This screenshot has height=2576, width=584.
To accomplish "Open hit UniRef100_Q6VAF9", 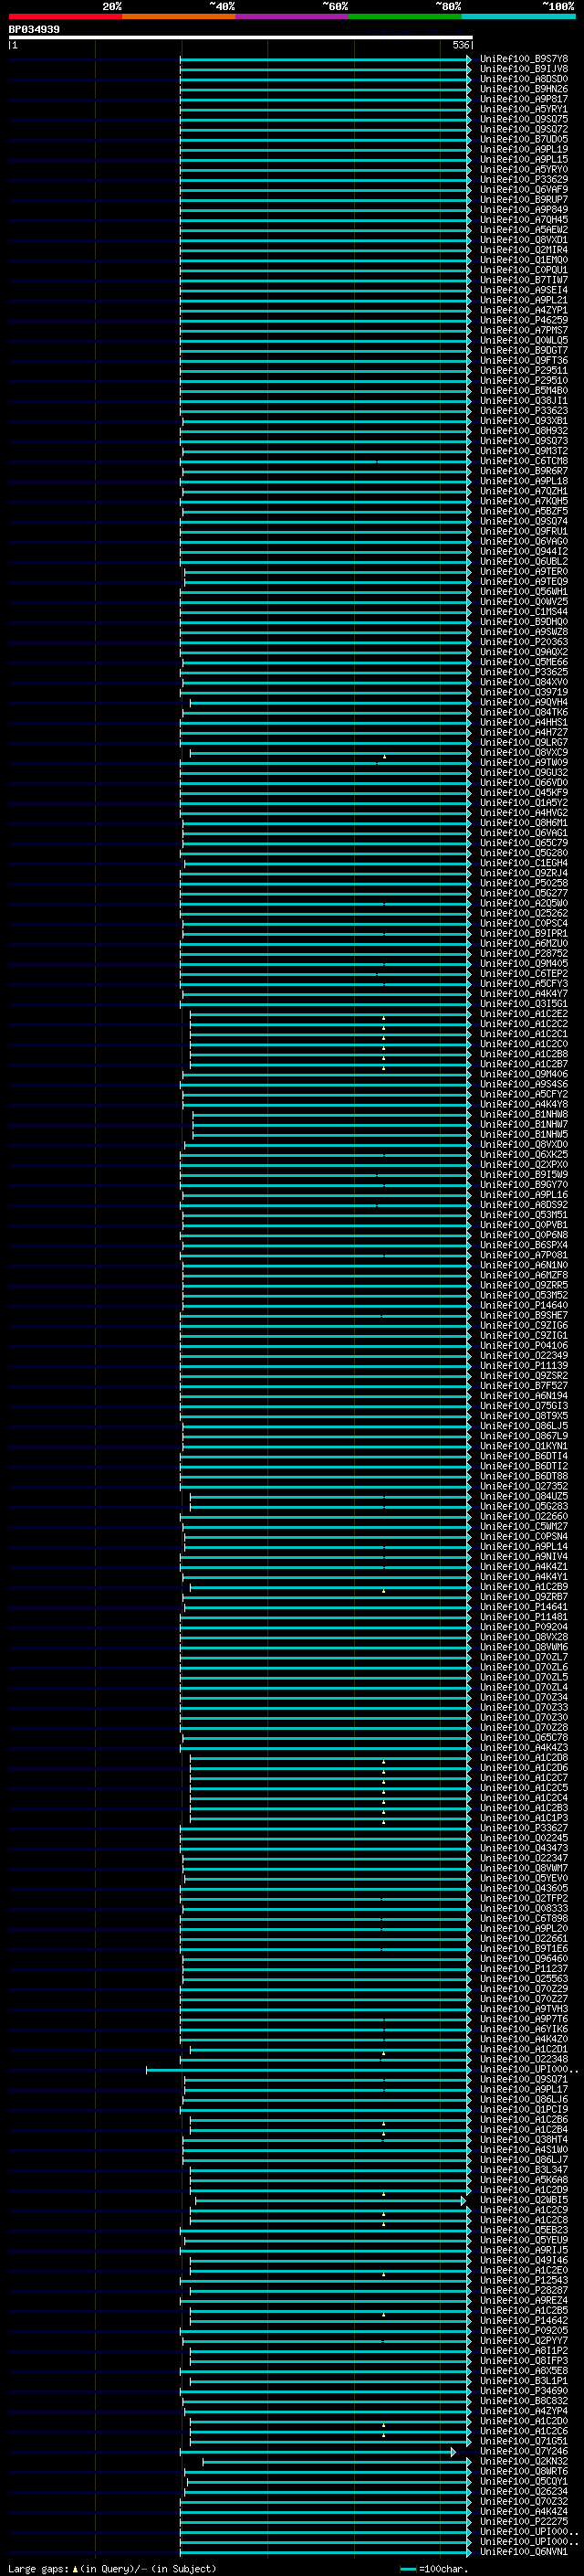I will pyautogui.click(x=524, y=190).
